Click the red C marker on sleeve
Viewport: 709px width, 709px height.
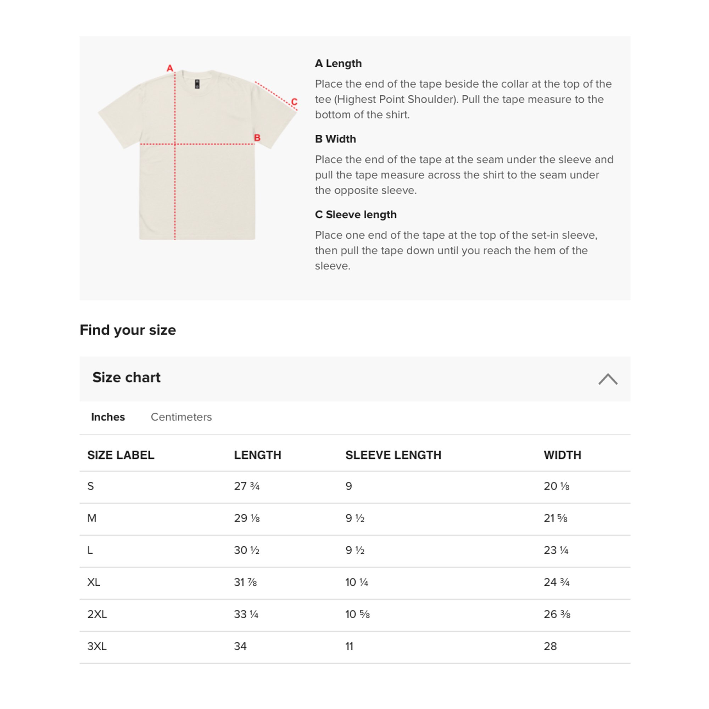click(x=294, y=102)
